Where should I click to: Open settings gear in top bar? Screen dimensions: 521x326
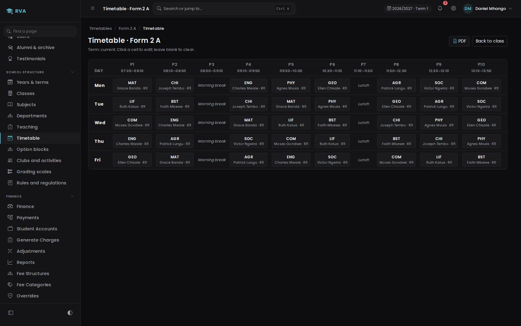pyautogui.click(x=453, y=8)
